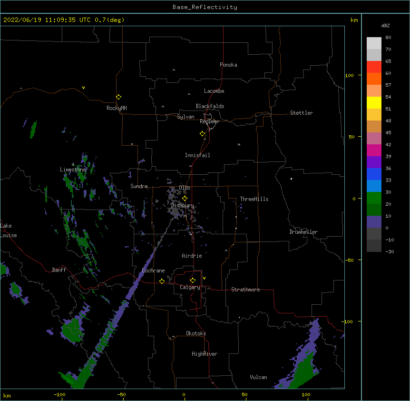The height and width of the screenshot is (401, 410).
Task: Click the Didsbury label
Action: click(182, 205)
